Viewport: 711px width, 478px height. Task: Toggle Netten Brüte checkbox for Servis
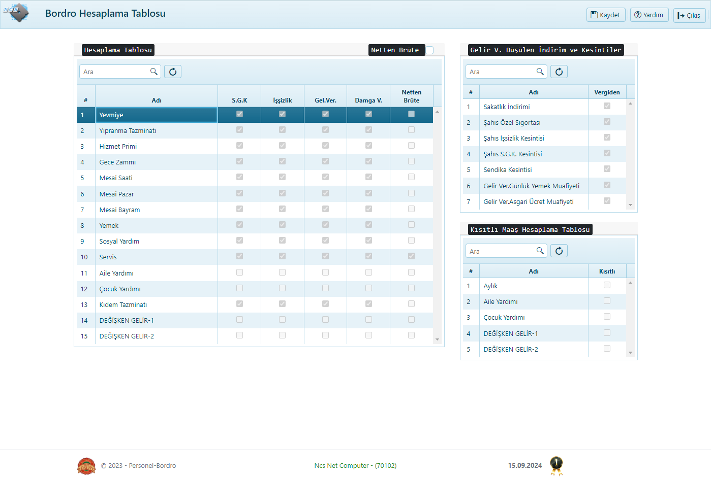pos(411,256)
